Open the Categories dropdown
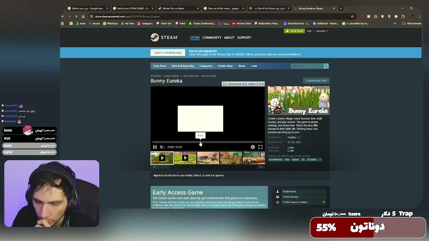 tap(206, 66)
